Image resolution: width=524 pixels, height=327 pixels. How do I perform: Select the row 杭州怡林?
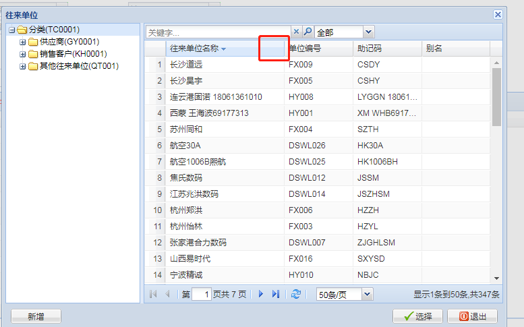(318, 227)
